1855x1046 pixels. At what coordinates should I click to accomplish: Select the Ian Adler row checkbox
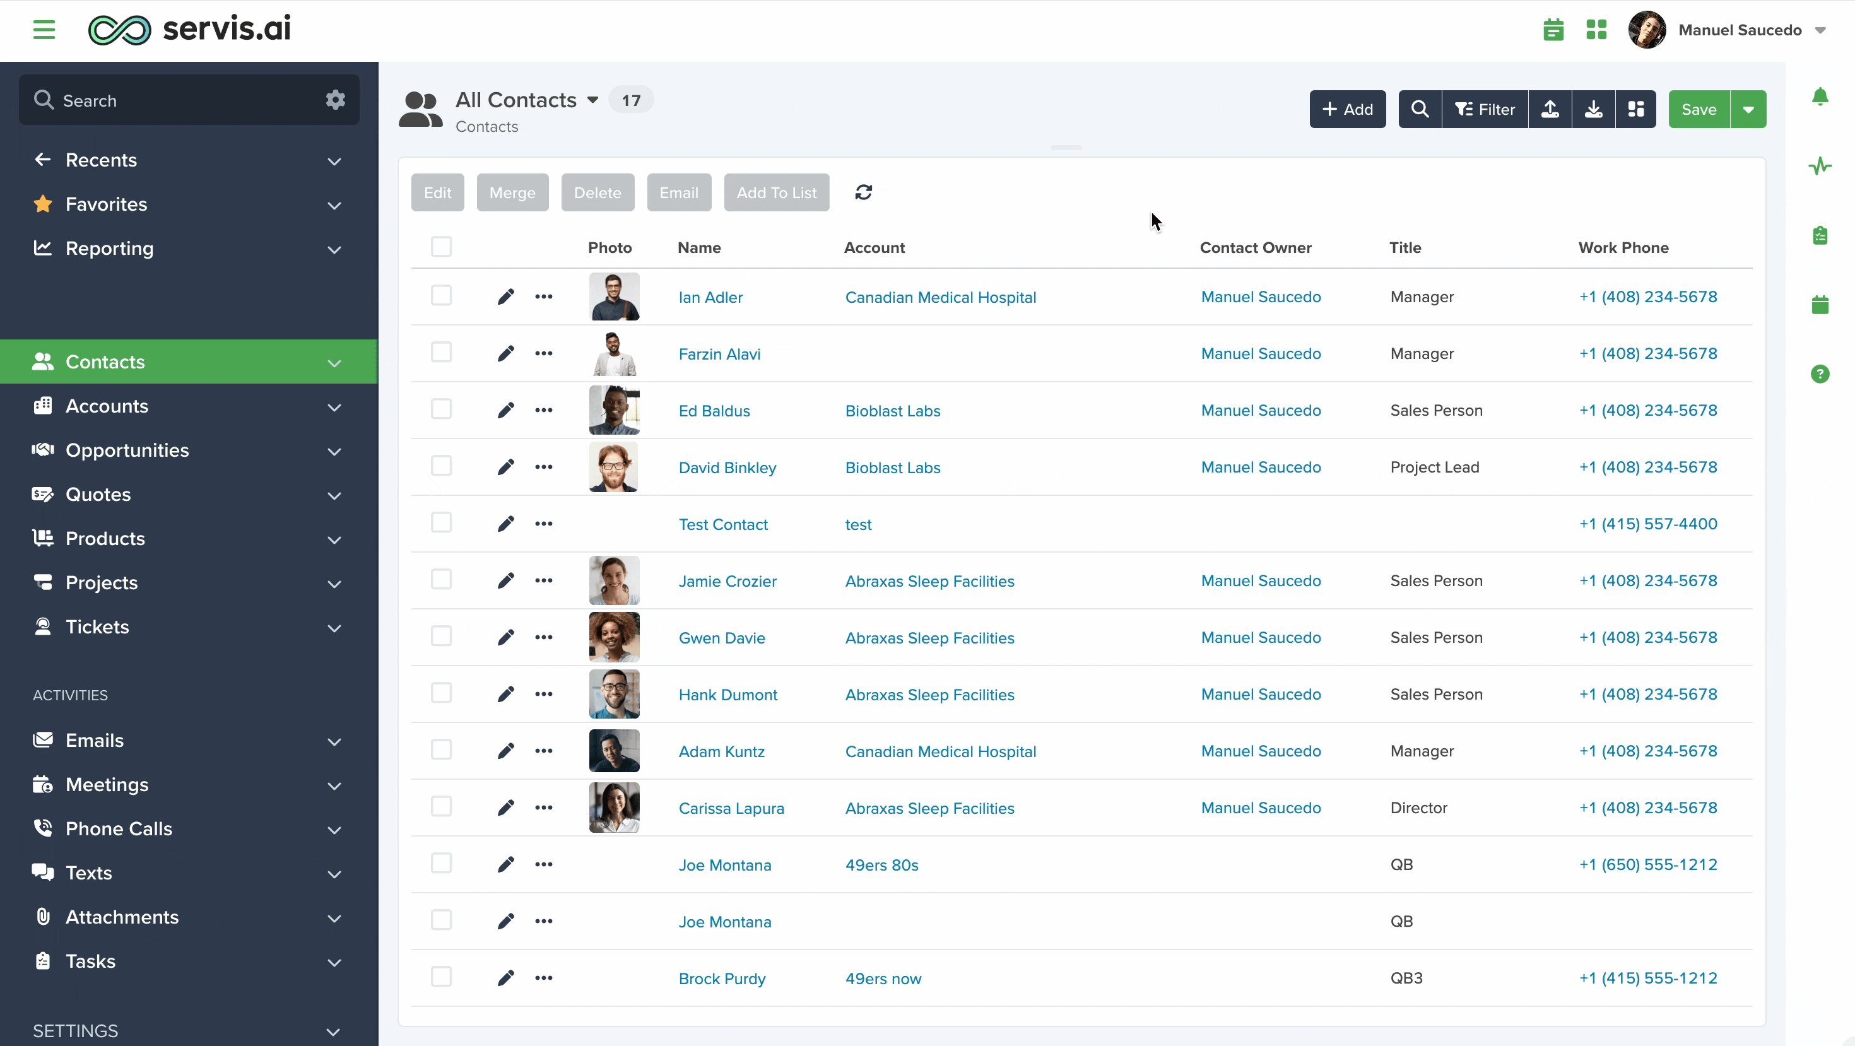click(440, 295)
